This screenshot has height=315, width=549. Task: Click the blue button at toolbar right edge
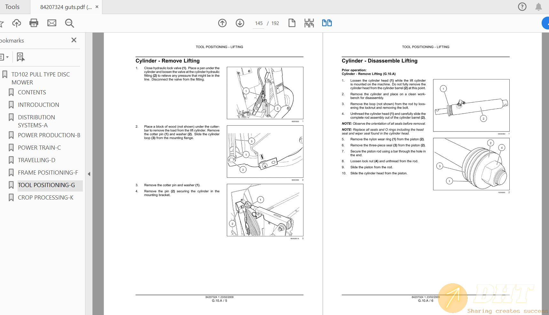545,23
